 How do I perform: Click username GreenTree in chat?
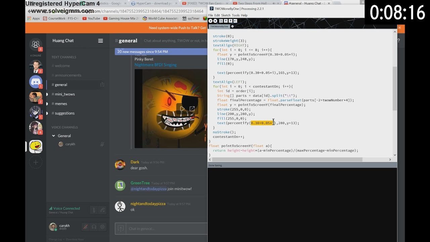tap(140, 183)
